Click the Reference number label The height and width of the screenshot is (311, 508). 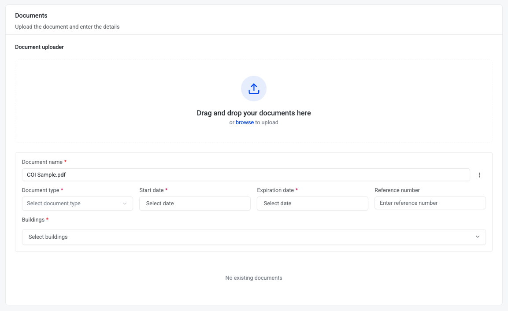397,190
